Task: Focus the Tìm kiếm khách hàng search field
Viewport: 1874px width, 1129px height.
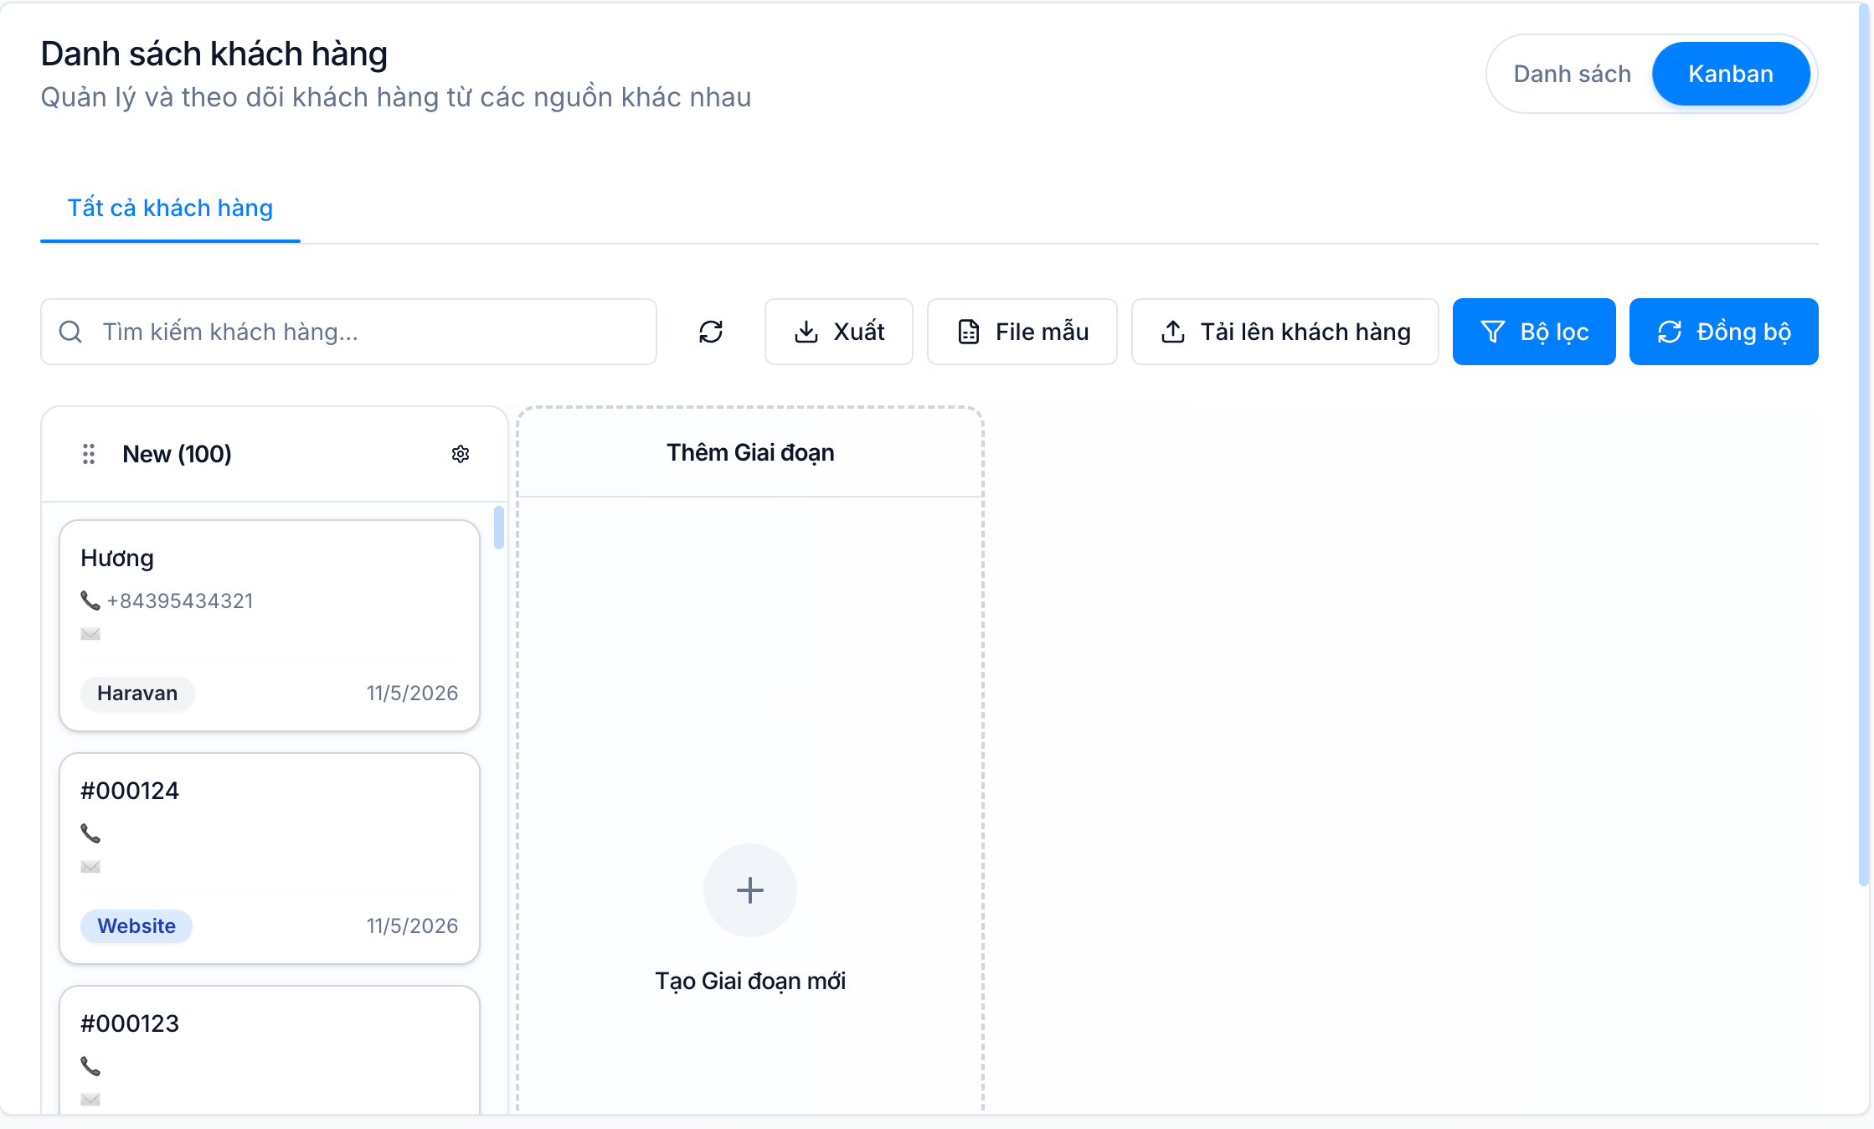Action: 348,332
